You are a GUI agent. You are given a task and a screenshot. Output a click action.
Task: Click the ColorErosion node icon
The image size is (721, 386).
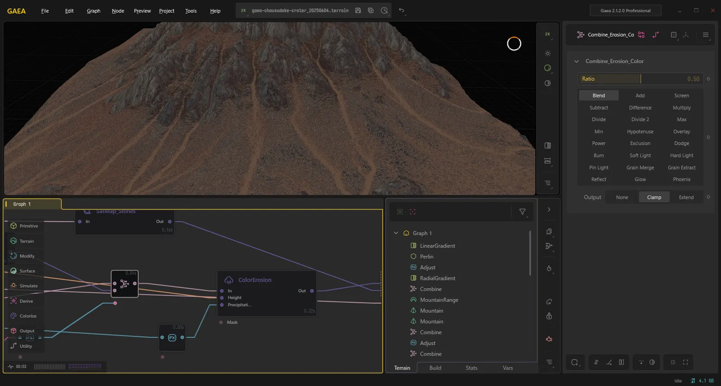(x=229, y=280)
